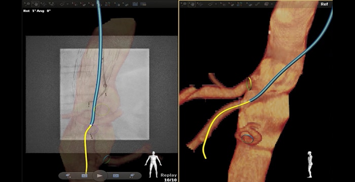
Task: Click the "Replay 10/10" frame counter
Action: coord(169,177)
